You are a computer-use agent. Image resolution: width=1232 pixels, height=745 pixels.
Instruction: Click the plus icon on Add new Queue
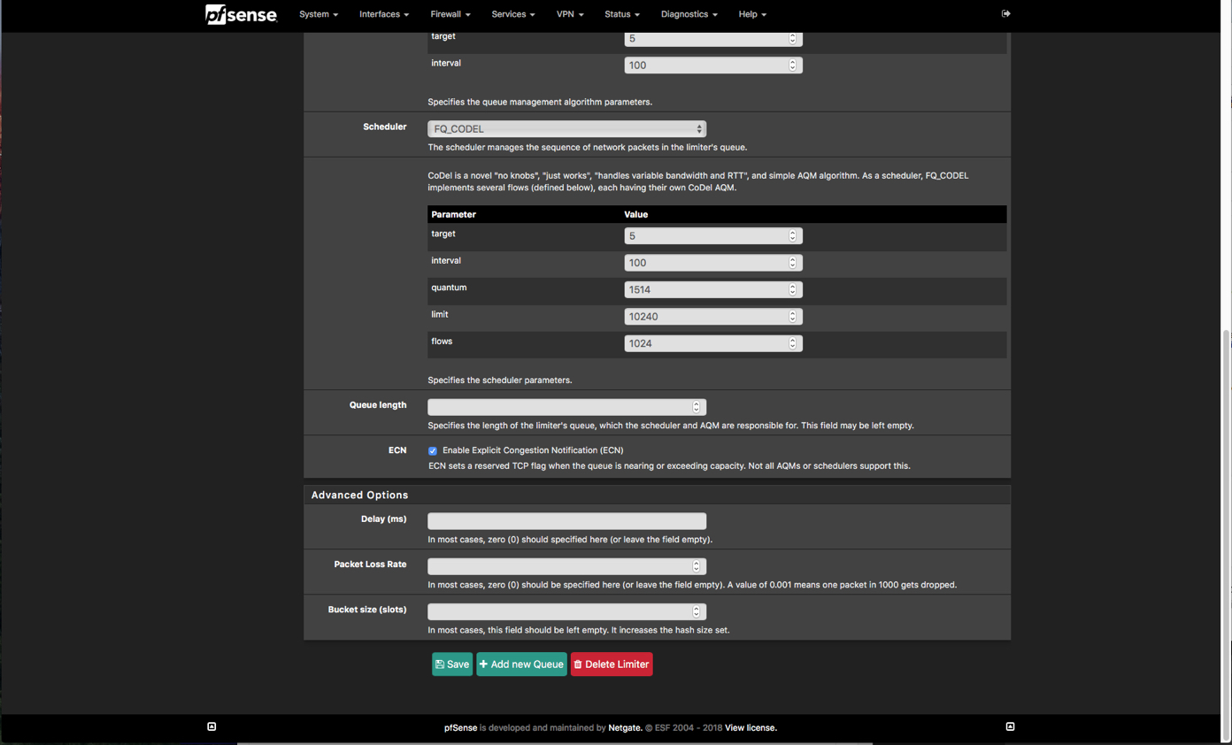[484, 664]
